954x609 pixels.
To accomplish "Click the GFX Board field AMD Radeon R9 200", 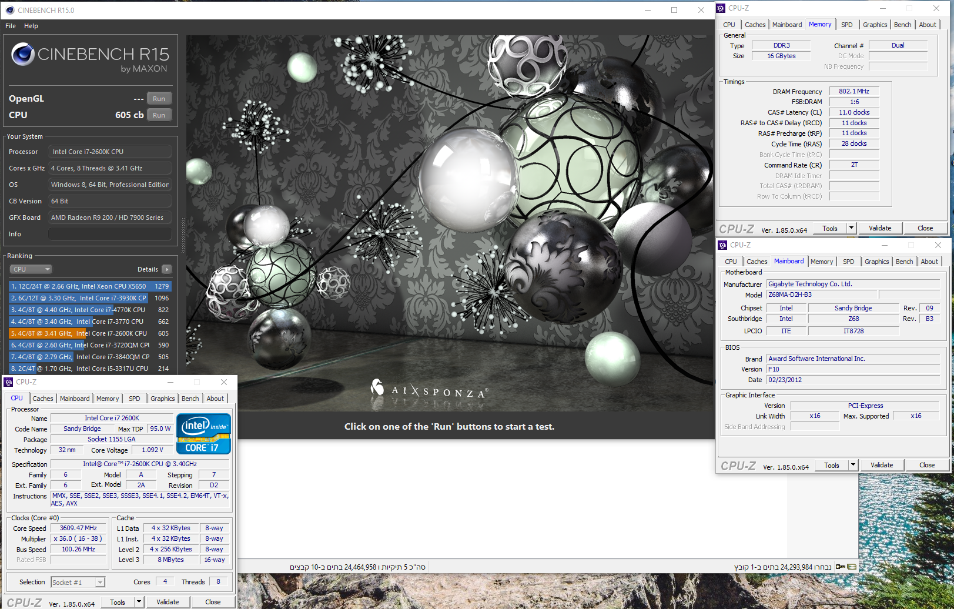I will (x=110, y=217).
